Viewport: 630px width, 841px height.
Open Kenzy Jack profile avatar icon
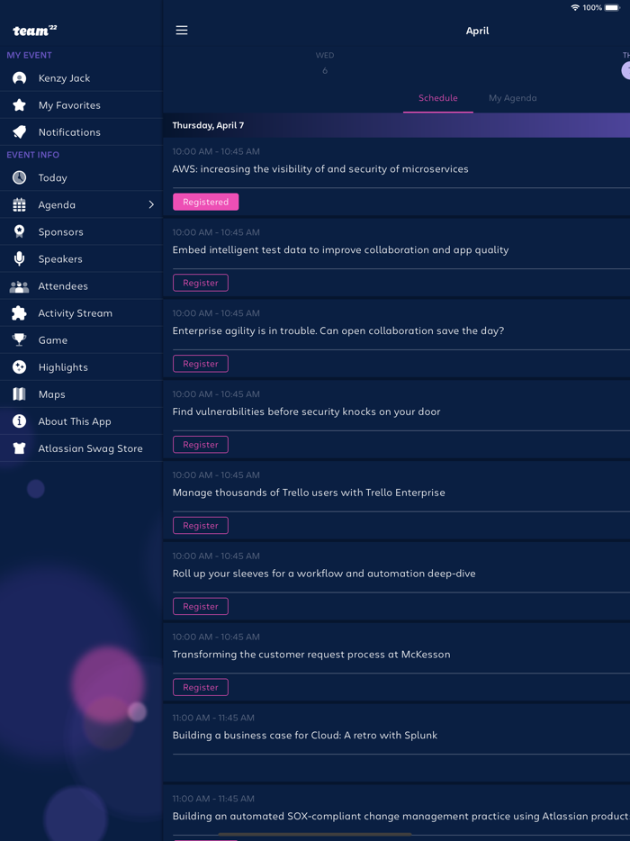pyautogui.click(x=19, y=78)
